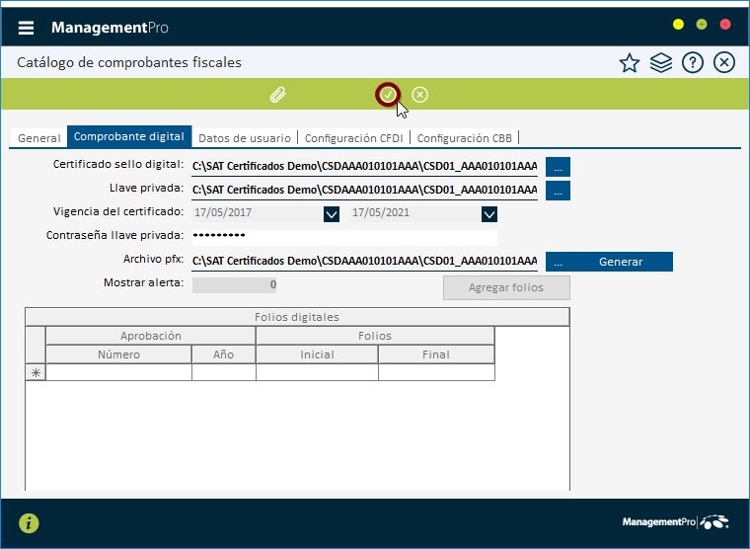The height and width of the screenshot is (549, 750).
Task: Open the help question mark icon
Action: coord(692,63)
